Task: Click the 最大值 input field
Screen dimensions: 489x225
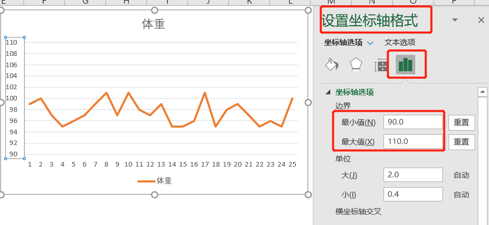Action: tap(413, 141)
